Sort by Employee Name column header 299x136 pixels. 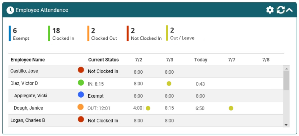tap(28, 60)
